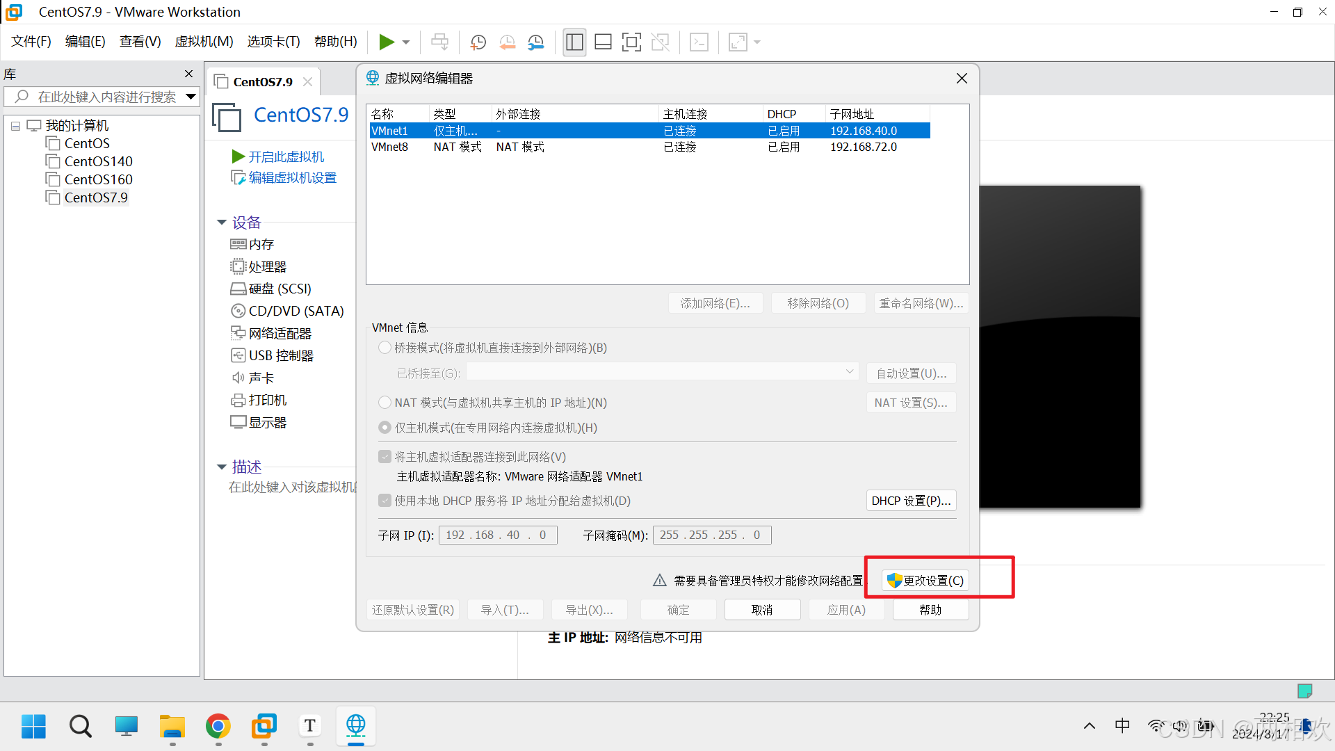This screenshot has width=1335, height=751.
Task: Toggle connect host virtual adapter checkbox
Action: pos(385,457)
